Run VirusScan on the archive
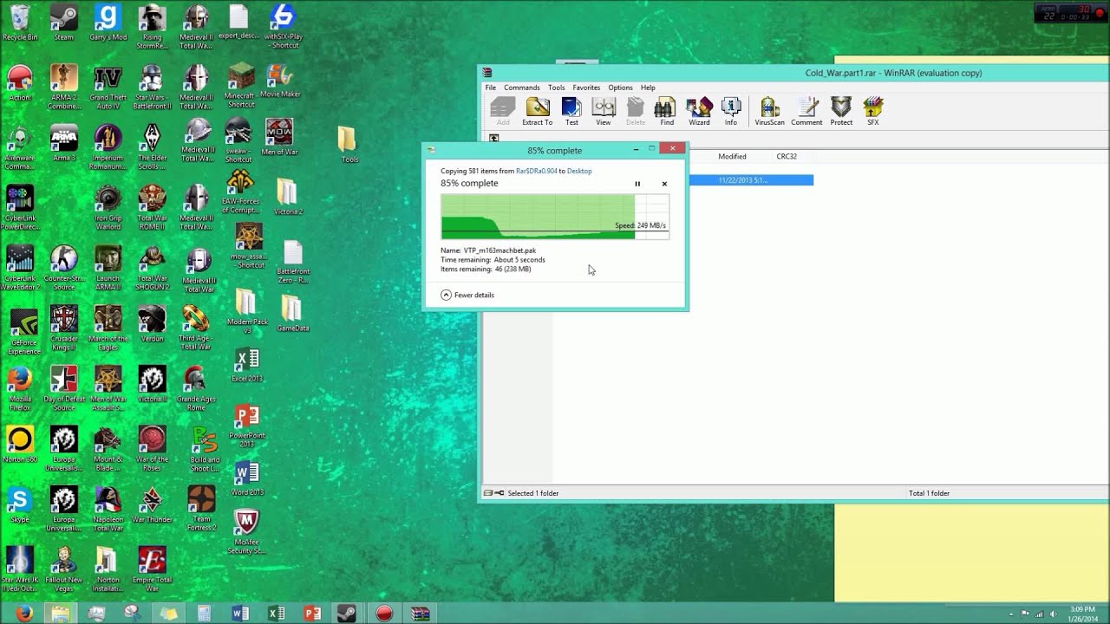 coord(769,111)
